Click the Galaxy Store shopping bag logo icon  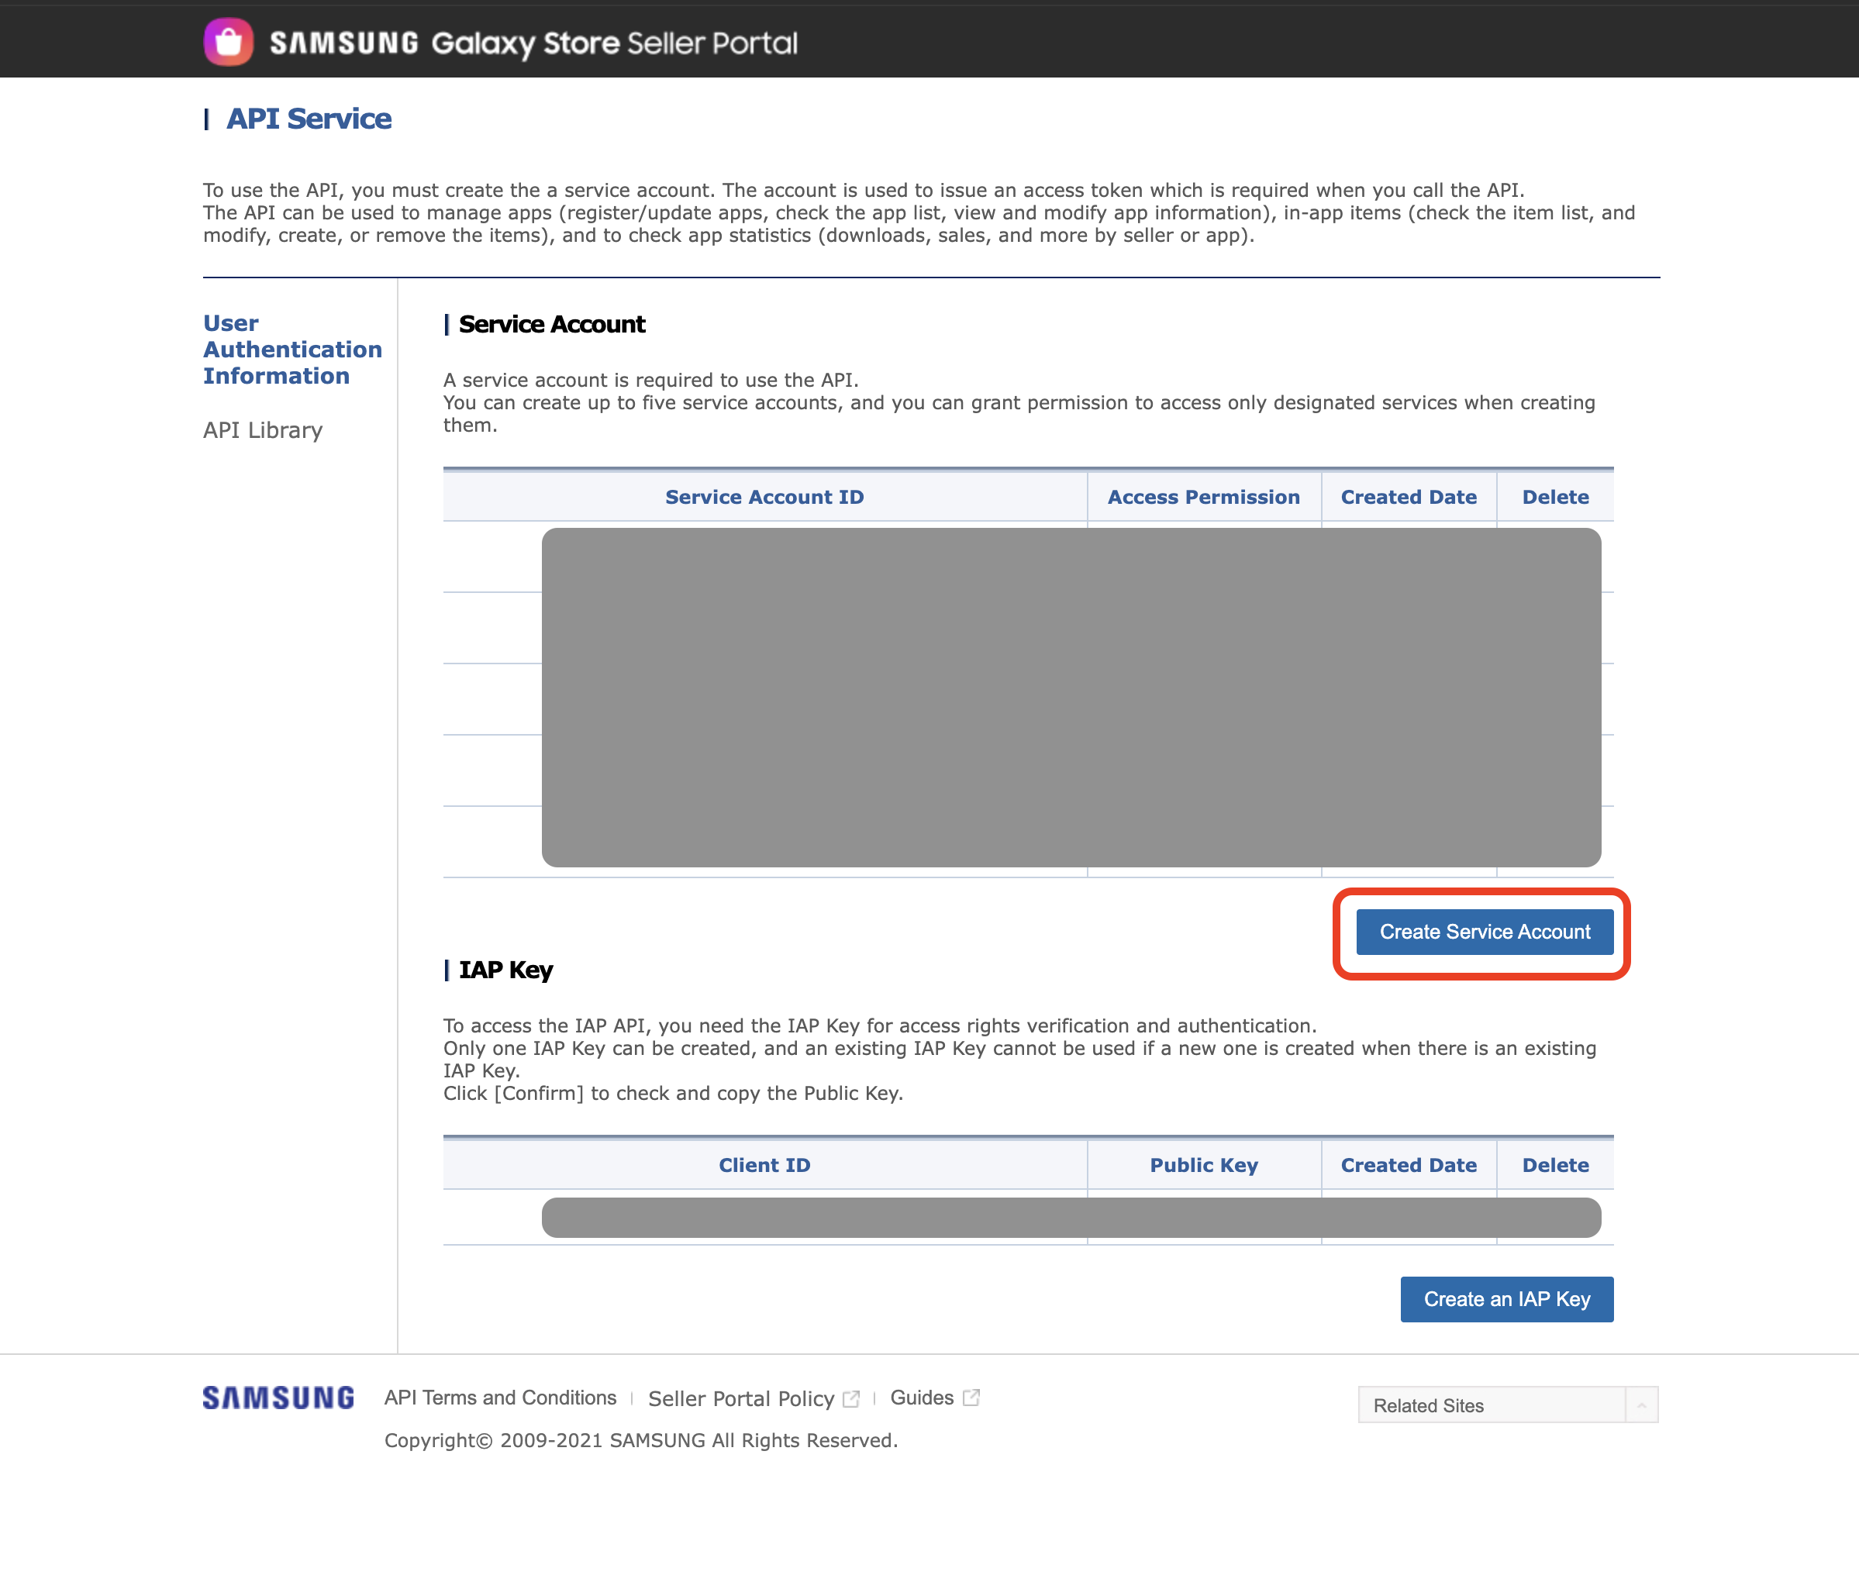click(x=229, y=42)
